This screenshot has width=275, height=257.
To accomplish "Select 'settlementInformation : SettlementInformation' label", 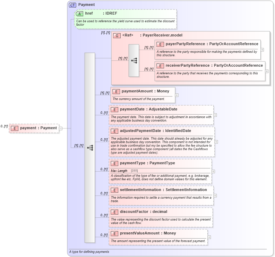I will (163, 190).
